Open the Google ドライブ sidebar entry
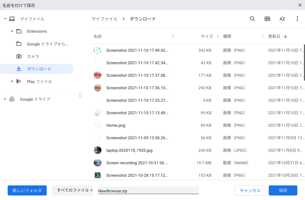Viewport: 305px width, 200px height. click(35, 99)
